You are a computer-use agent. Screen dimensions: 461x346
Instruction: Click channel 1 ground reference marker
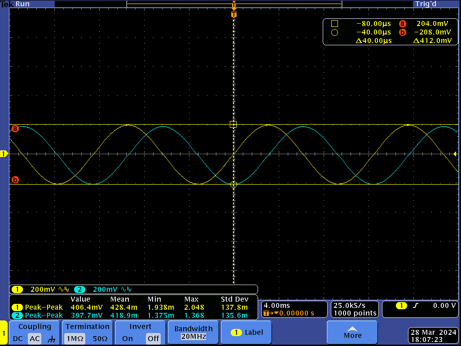4,154
